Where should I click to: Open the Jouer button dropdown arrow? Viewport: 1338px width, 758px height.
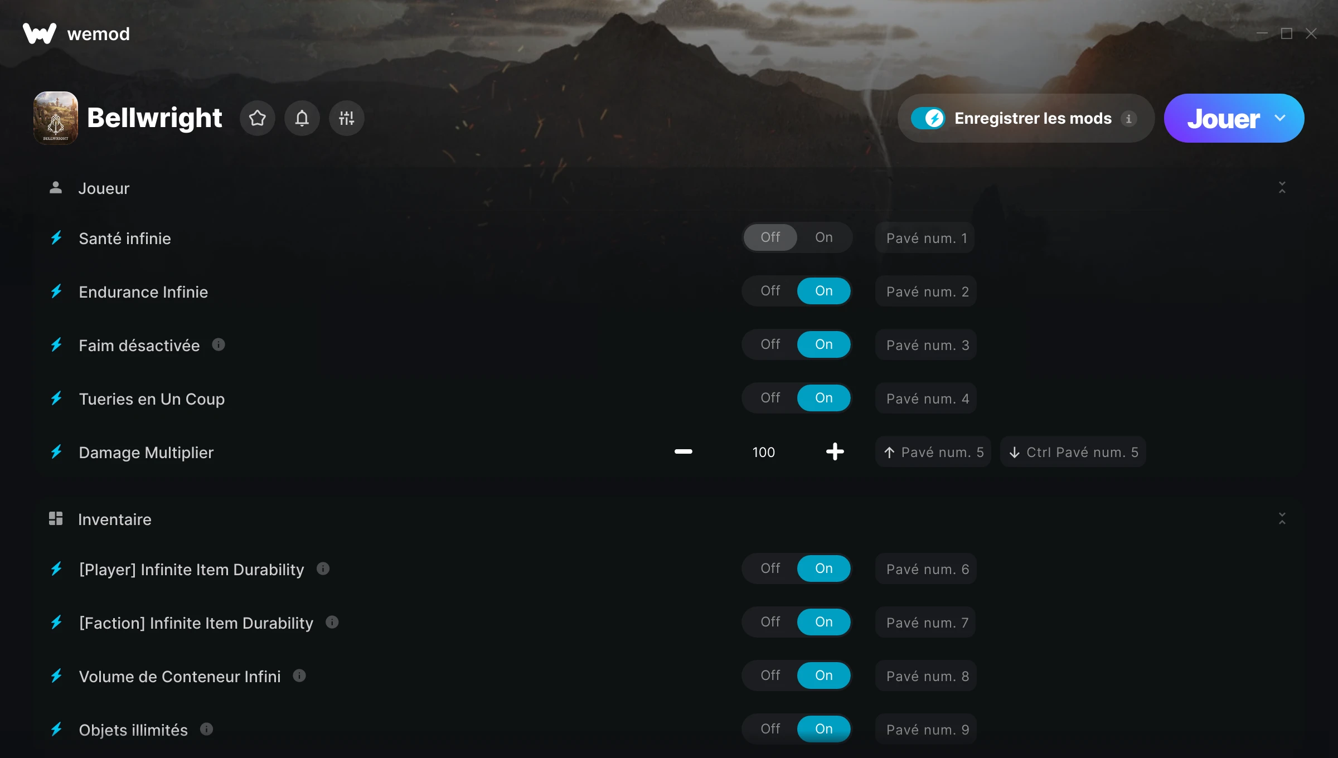coord(1280,118)
